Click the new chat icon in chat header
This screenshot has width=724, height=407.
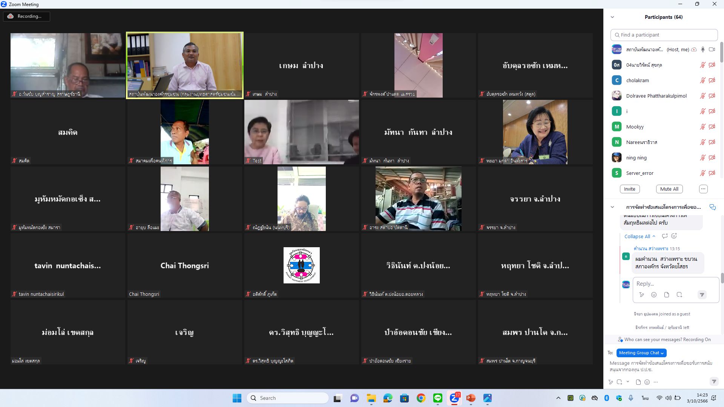[712, 207]
